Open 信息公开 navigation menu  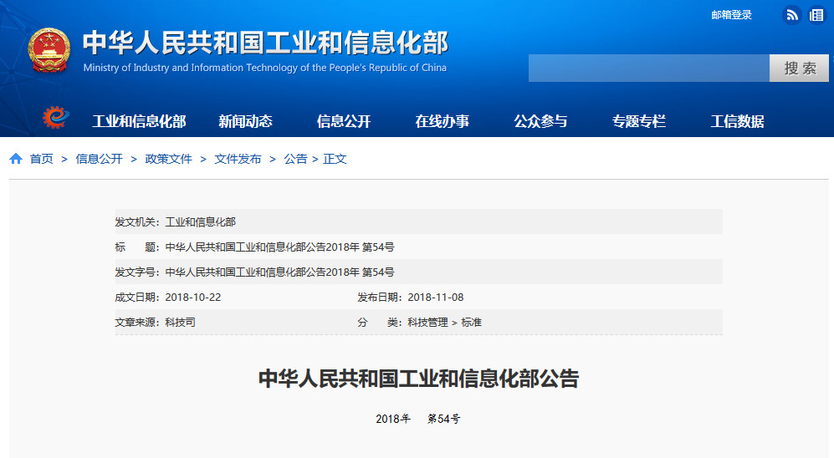coord(344,121)
